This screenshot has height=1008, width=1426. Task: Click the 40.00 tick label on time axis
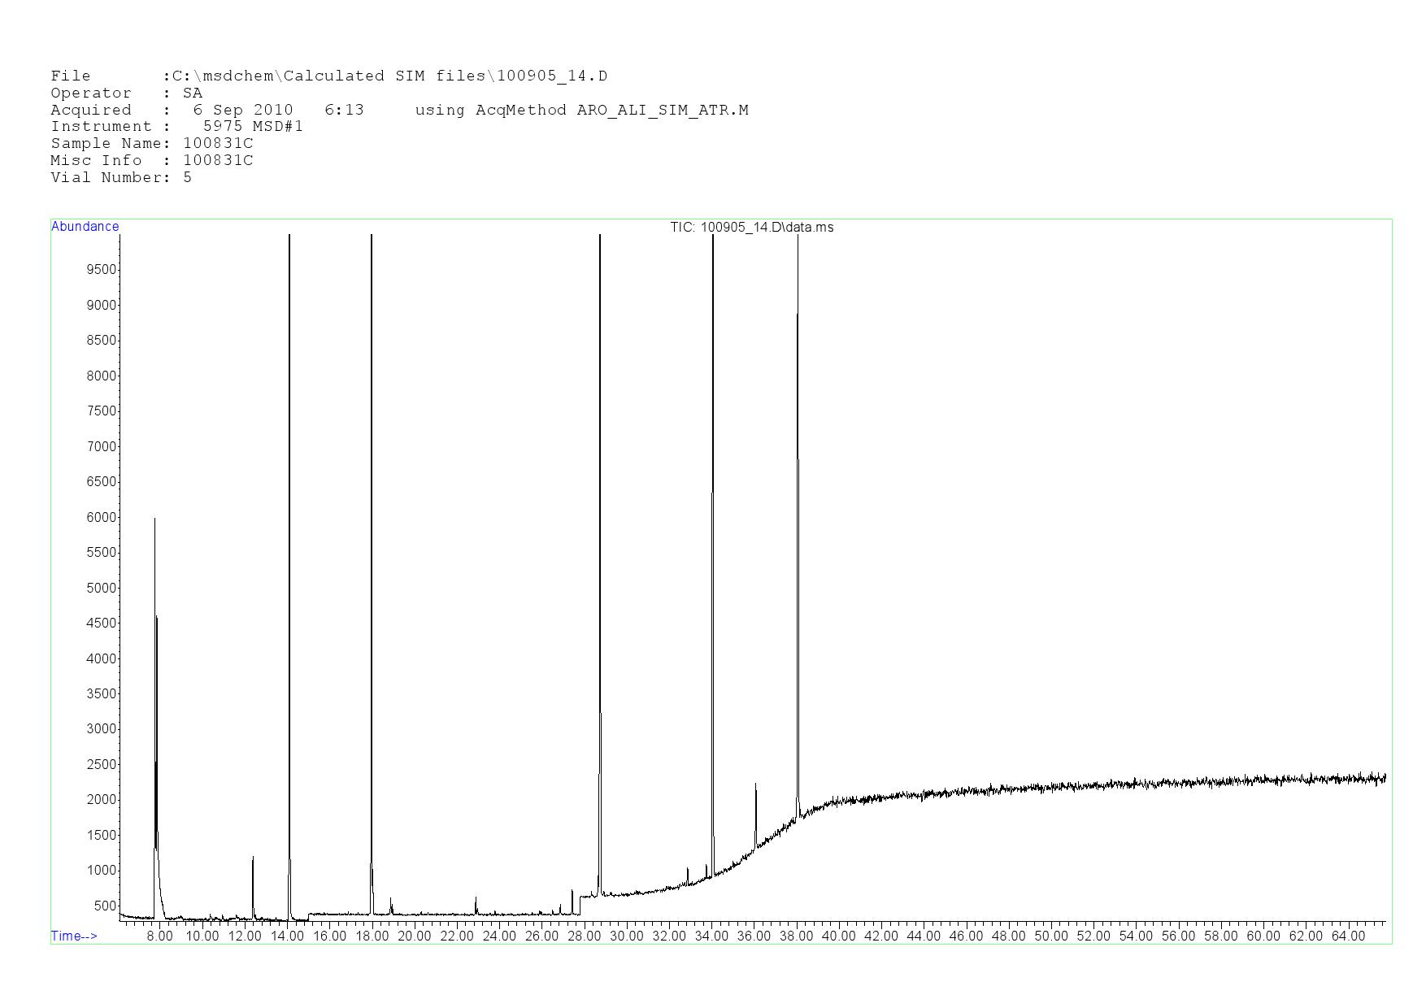(x=838, y=936)
